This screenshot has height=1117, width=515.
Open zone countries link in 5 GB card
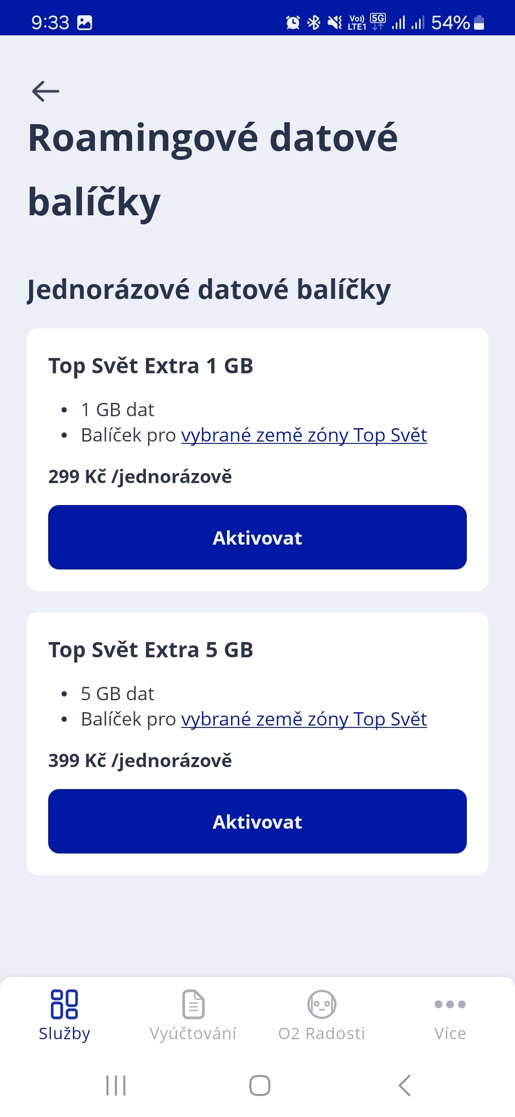(x=304, y=719)
